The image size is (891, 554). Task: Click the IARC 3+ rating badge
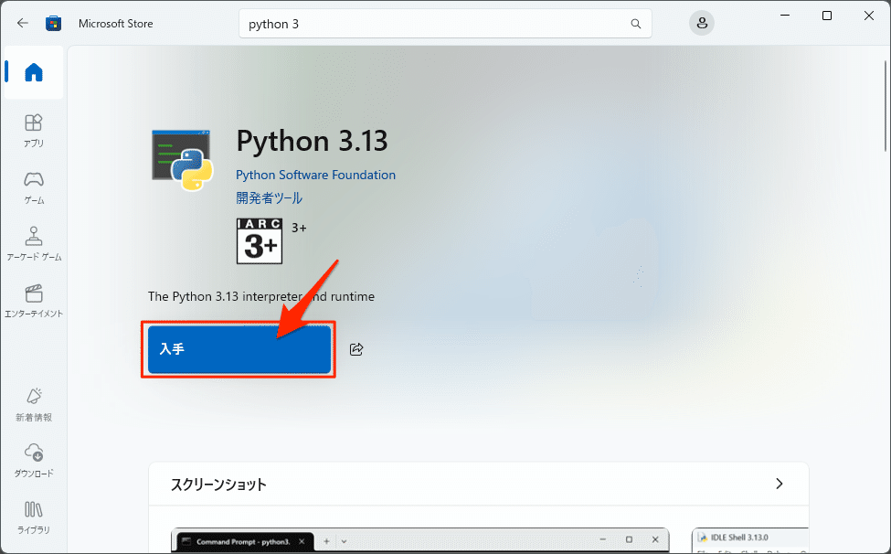pos(260,241)
